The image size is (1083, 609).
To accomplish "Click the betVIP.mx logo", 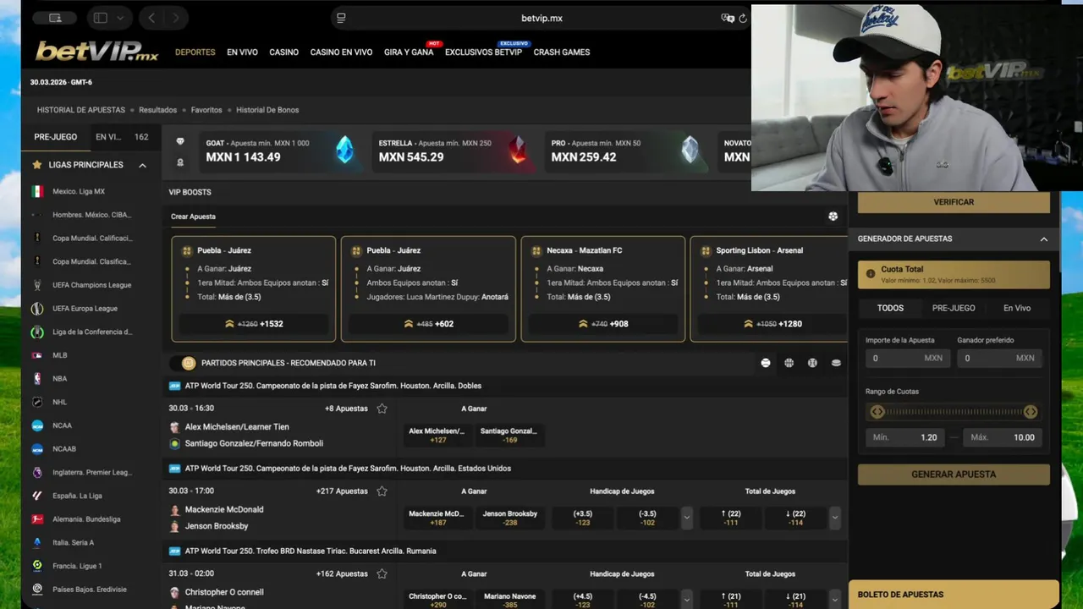I will [x=96, y=52].
